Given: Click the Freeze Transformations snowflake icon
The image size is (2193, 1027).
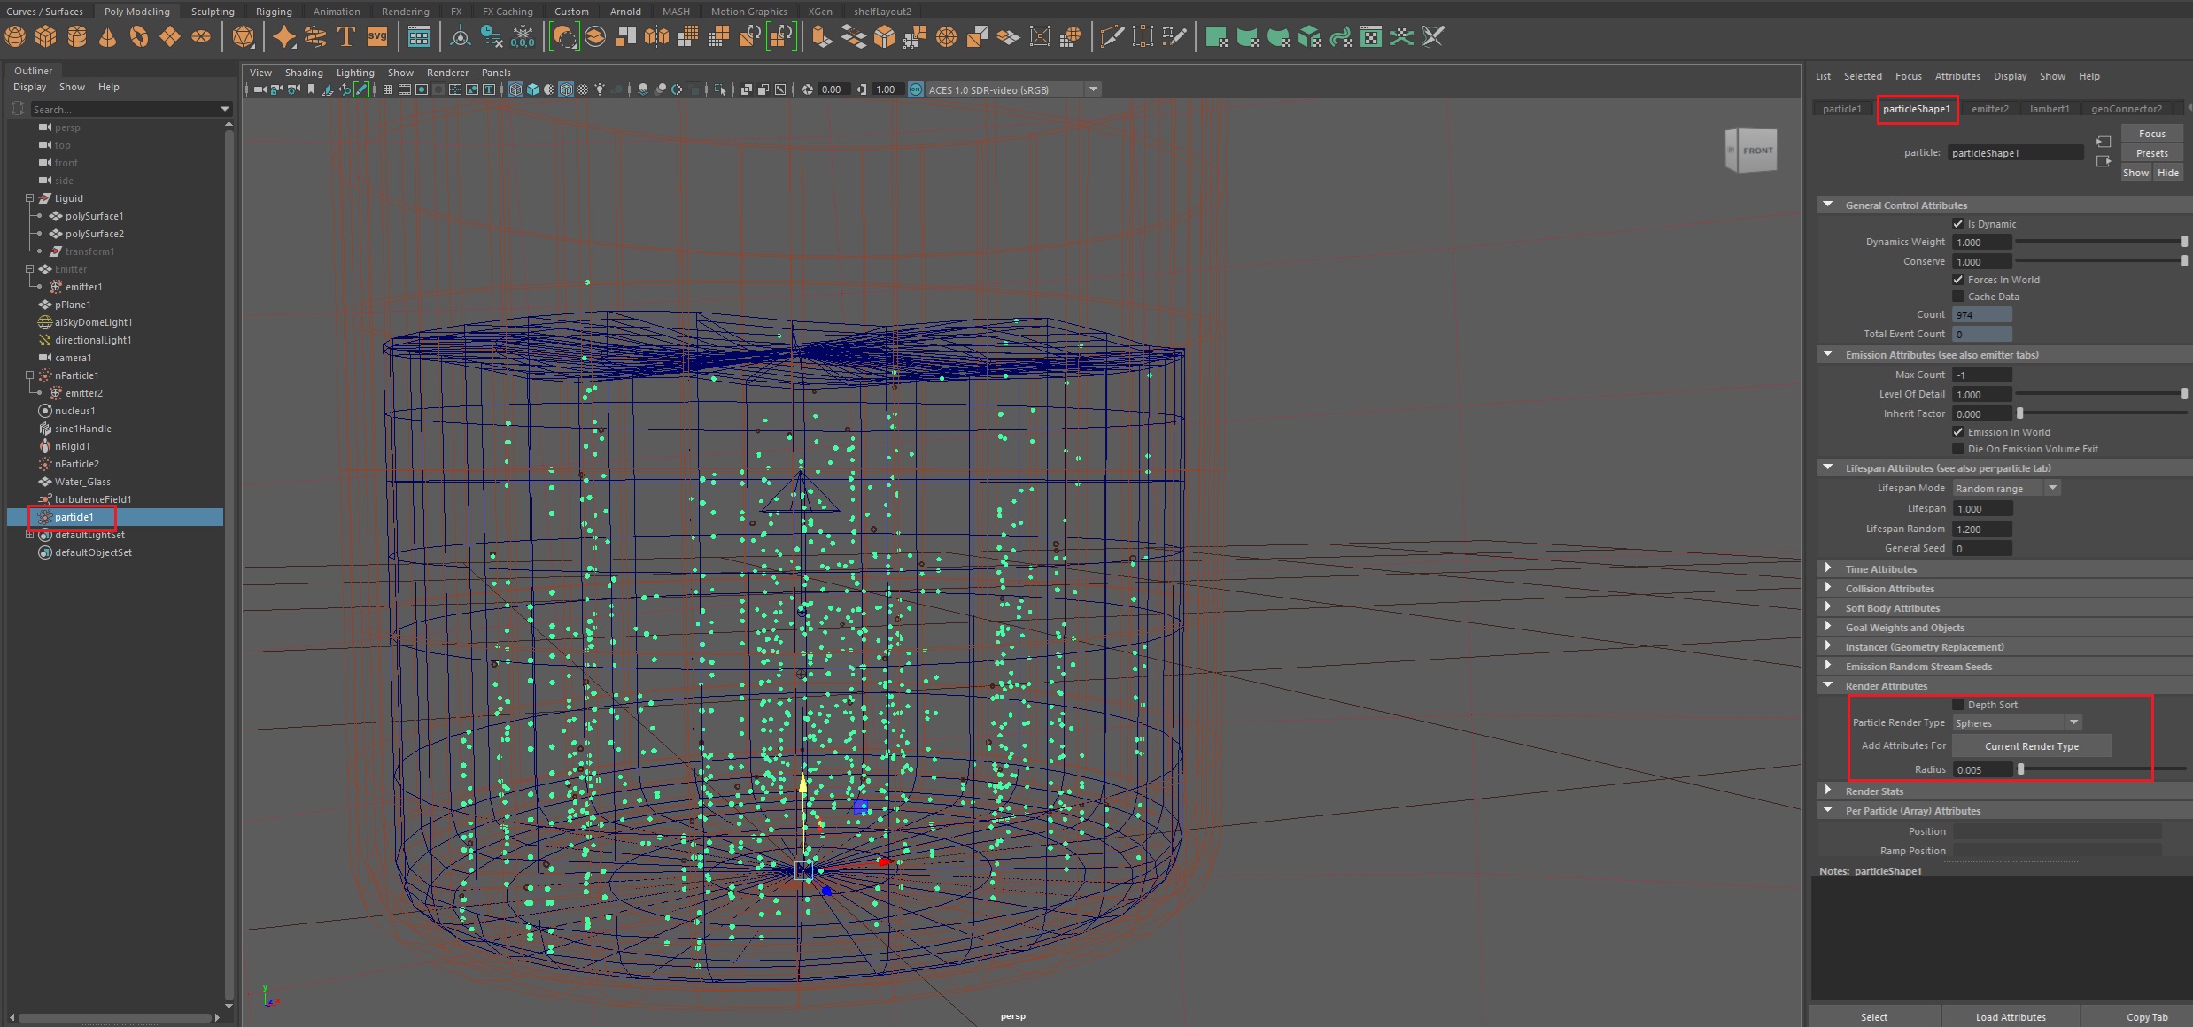Looking at the screenshot, I should click(523, 36).
